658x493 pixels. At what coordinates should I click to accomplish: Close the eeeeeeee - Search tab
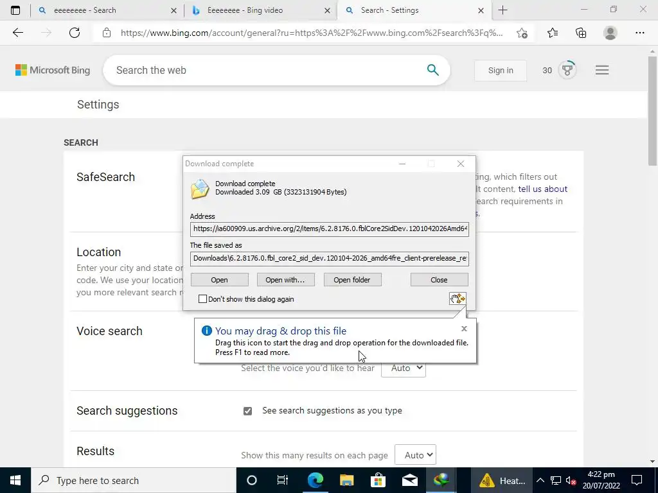click(x=173, y=11)
